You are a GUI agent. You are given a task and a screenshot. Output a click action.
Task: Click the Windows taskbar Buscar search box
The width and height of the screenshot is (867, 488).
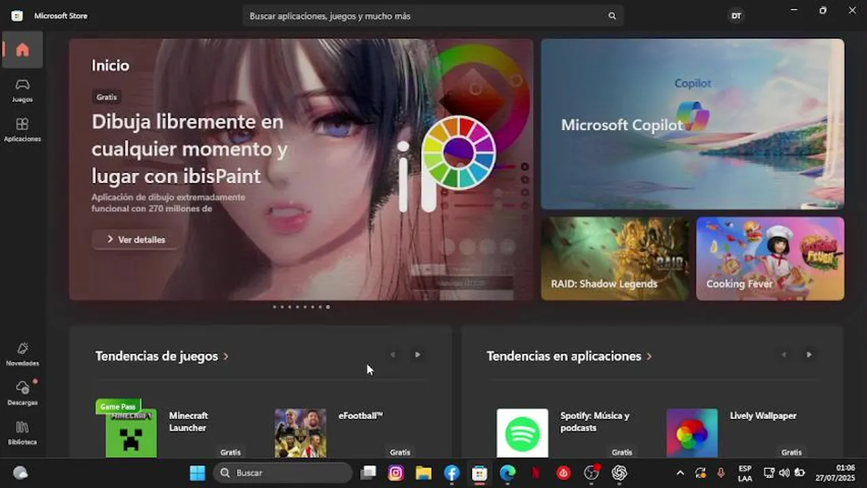click(x=283, y=472)
